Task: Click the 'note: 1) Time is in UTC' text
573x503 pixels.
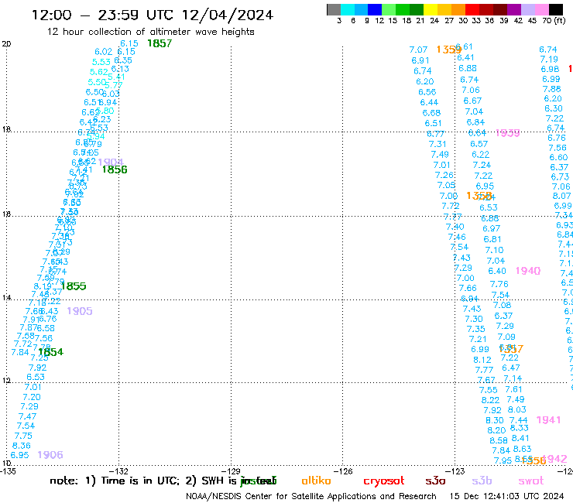Action: click(x=114, y=481)
